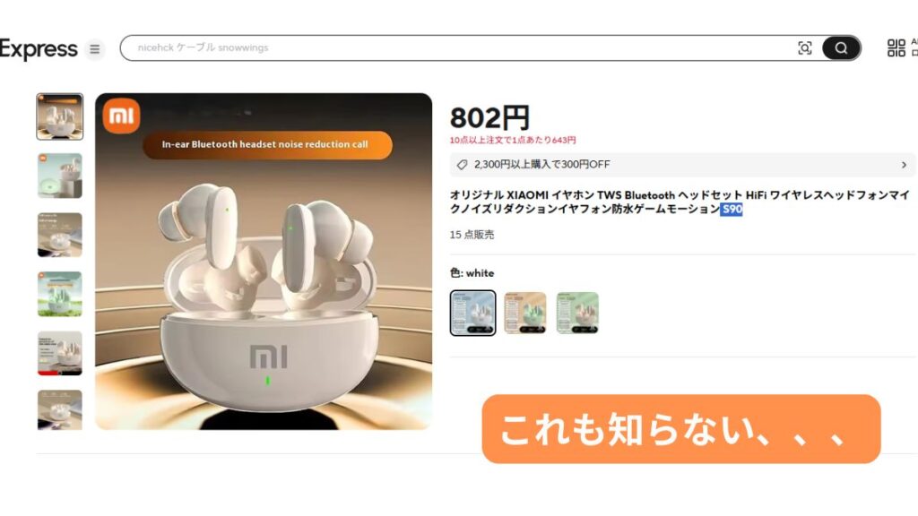918x516 pixels.
Task: Choose the orange-beige color variant swatch
Action: pos(525,313)
